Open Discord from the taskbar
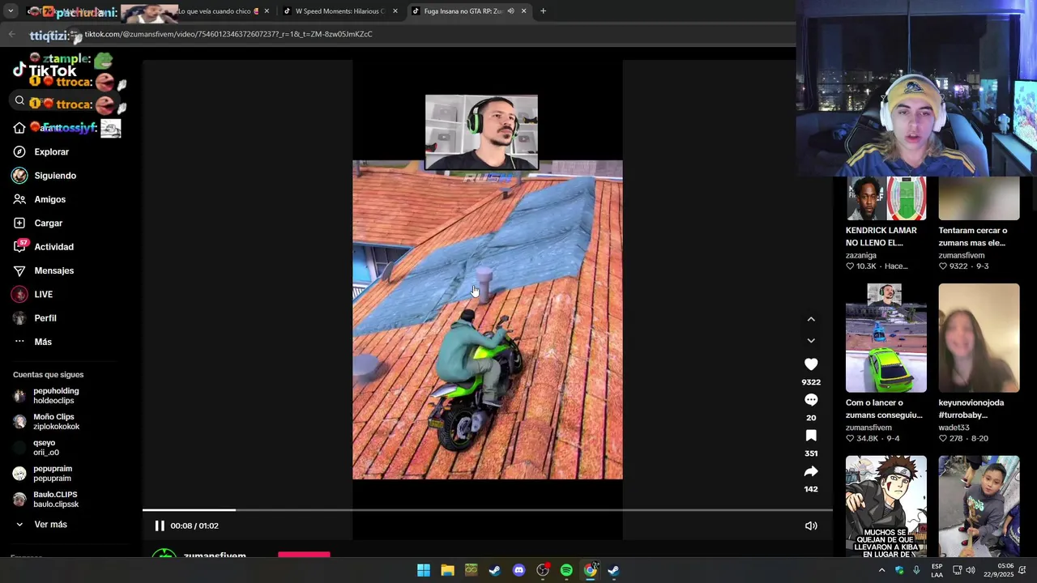This screenshot has height=583, width=1037. [x=518, y=570]
